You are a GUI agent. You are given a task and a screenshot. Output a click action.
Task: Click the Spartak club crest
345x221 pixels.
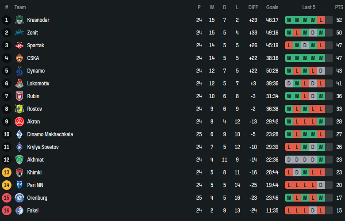(x=19, y=46)
